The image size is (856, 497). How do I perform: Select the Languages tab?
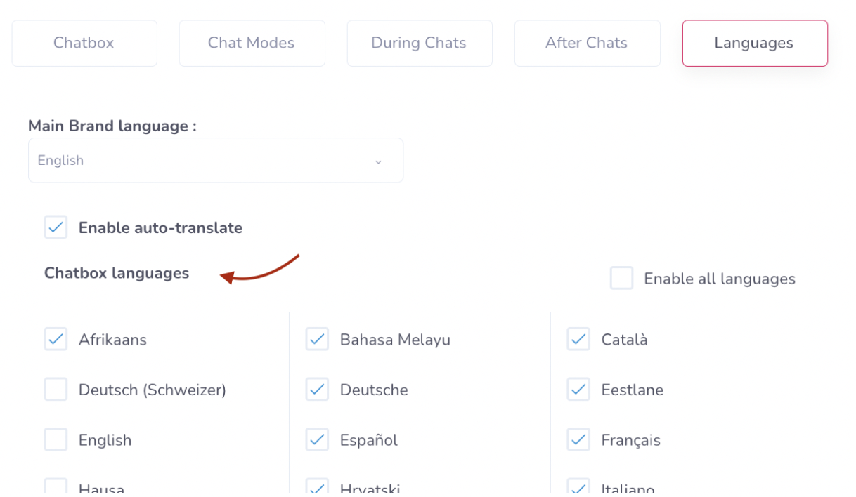754,43
